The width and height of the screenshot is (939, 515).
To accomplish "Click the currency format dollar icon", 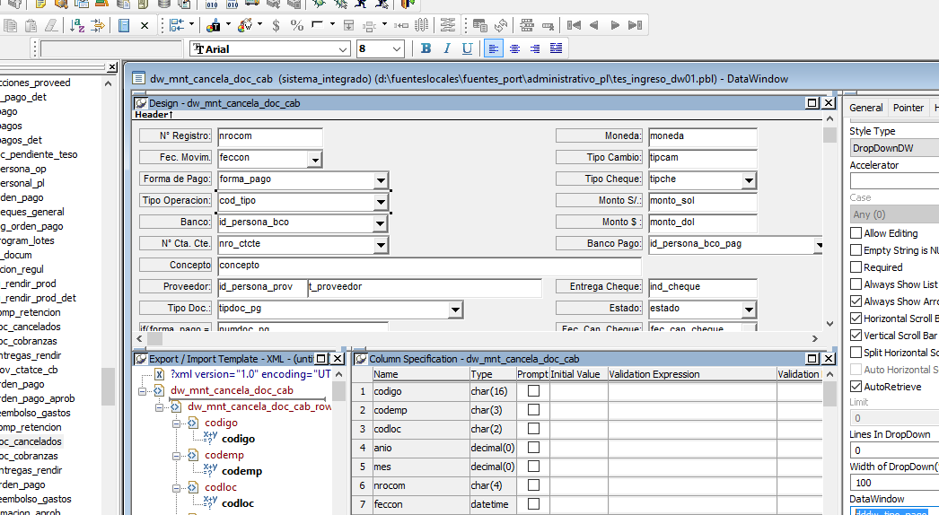I will coord(276,25).
